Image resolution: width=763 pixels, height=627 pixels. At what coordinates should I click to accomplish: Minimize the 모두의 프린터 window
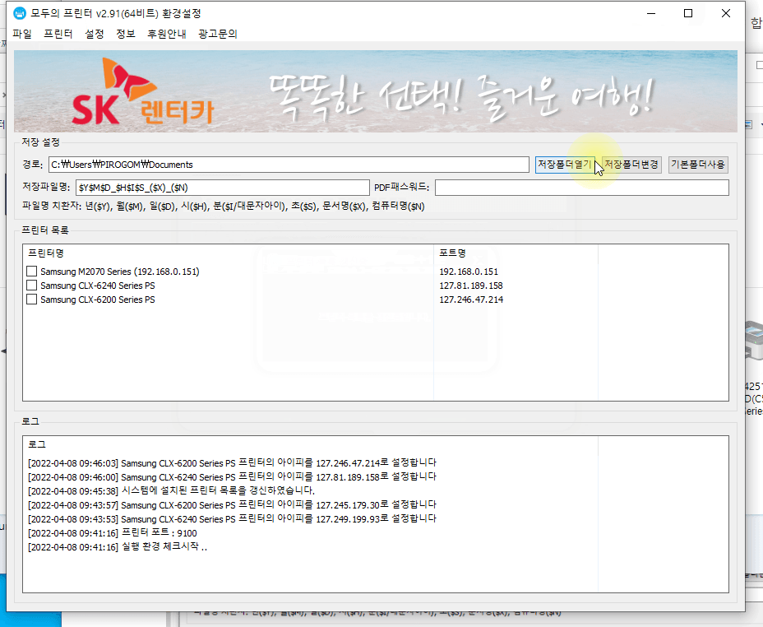click(651, 13)
